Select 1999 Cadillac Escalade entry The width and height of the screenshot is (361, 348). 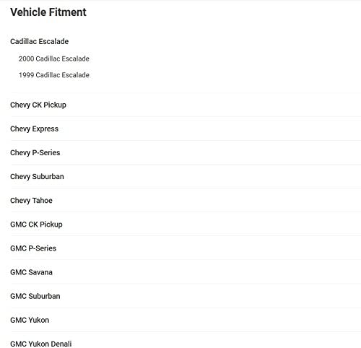54,75
